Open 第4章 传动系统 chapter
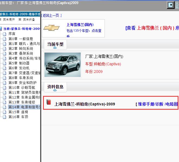Viewport: 179px width, 162px height. (24, 58)
